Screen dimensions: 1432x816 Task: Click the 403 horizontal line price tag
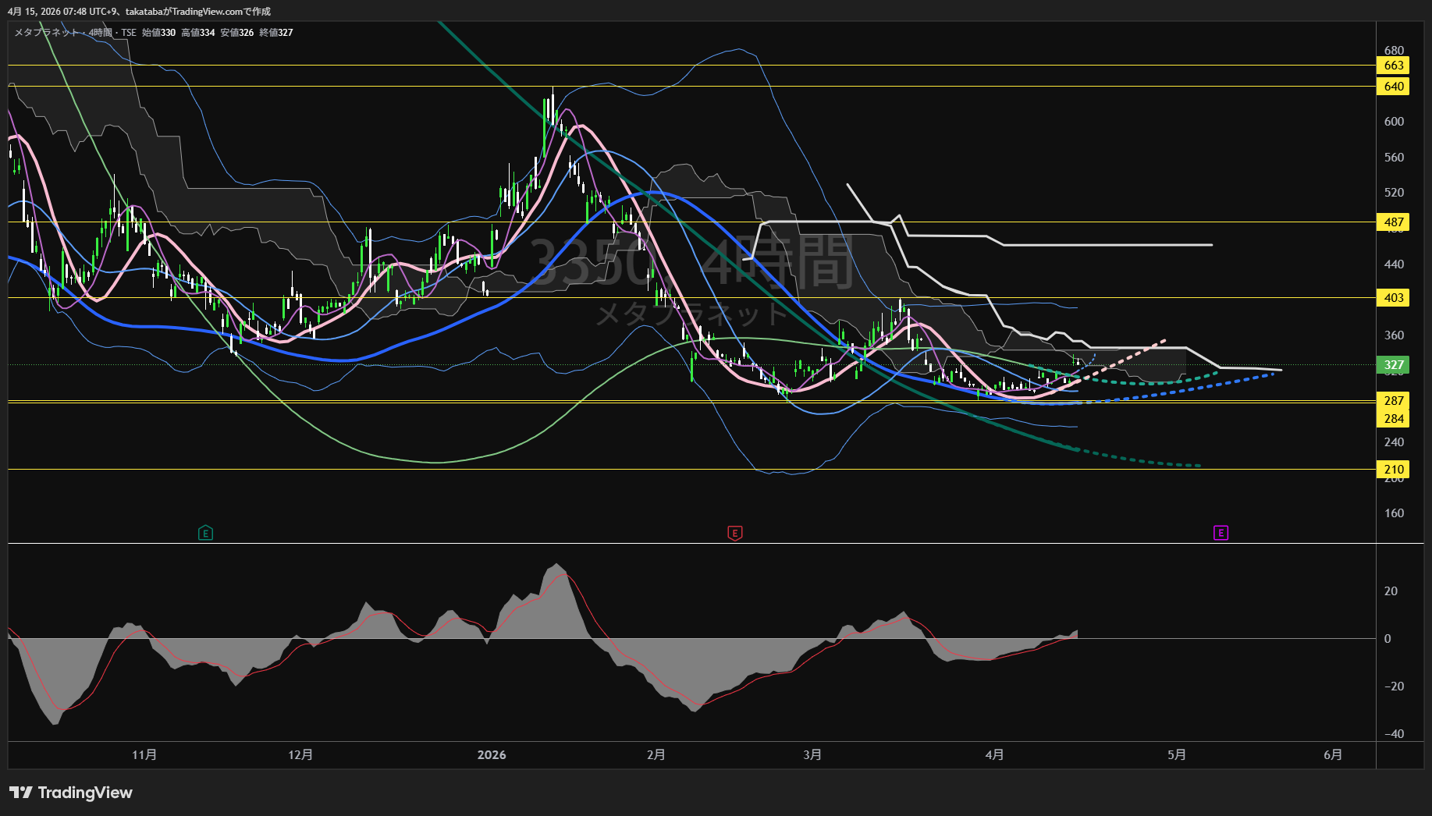[x=1393, y=298]
